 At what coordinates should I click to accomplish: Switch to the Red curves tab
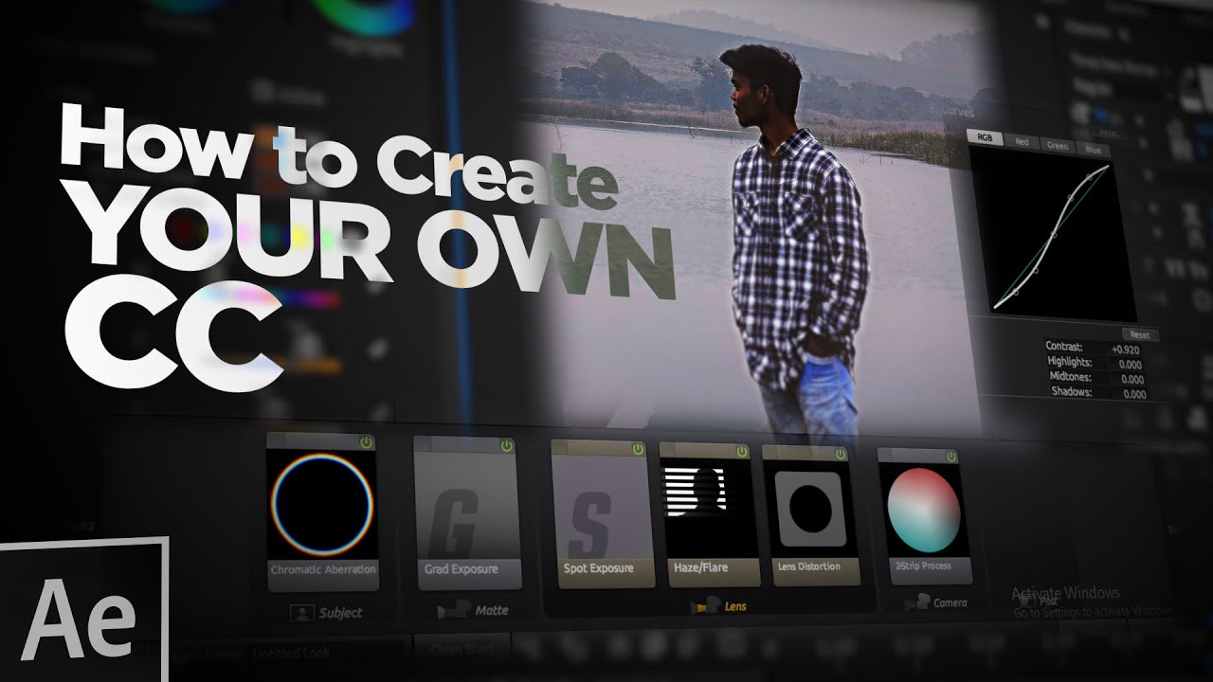click(x=1022, y=142)
